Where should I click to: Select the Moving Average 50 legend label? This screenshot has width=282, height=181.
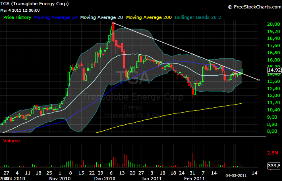click(56, 17)
